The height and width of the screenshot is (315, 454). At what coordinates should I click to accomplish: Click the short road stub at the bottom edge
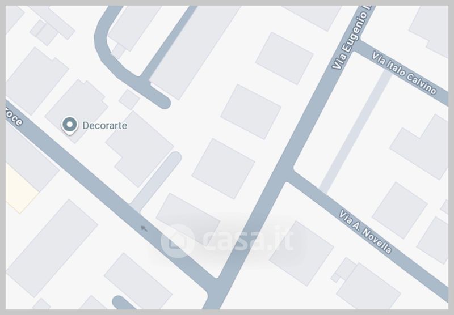(x=123, y=303)
